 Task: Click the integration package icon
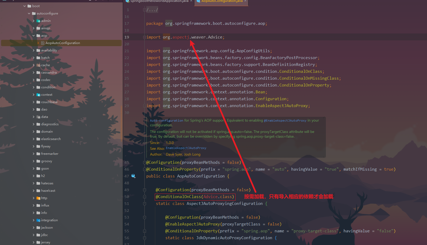pos(38,220)
